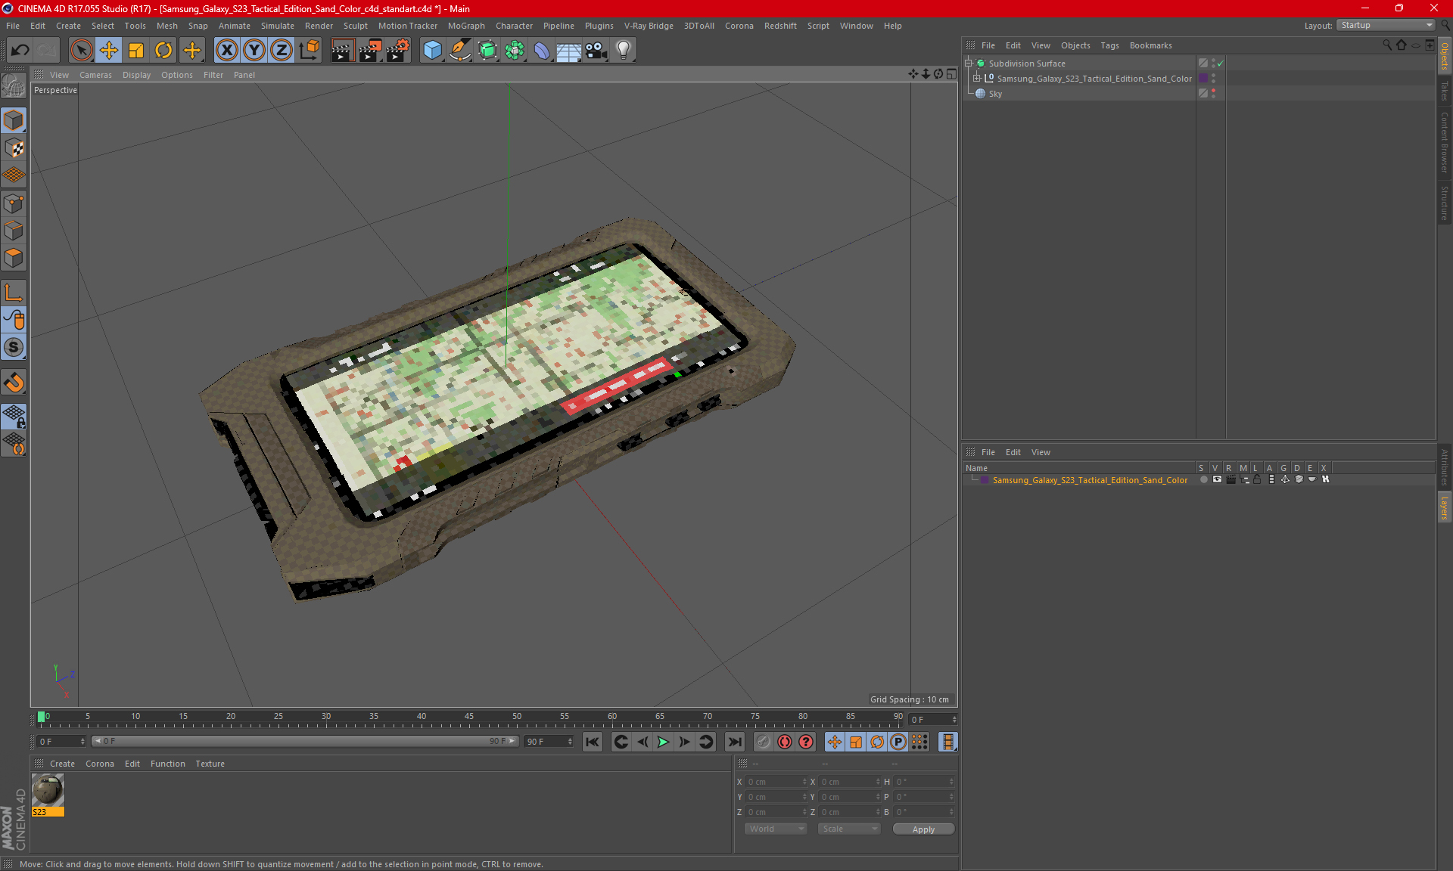Click Samsung object's purple layer swatch

pyautogui.click(x=1203, y=78)
